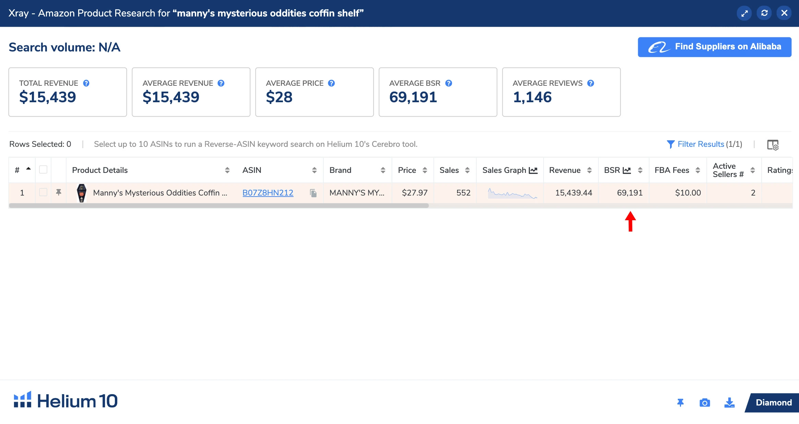The image size is (799, 424).
Task: Copy the ASIN B07Z8HN212
Action: click(313, 193)
